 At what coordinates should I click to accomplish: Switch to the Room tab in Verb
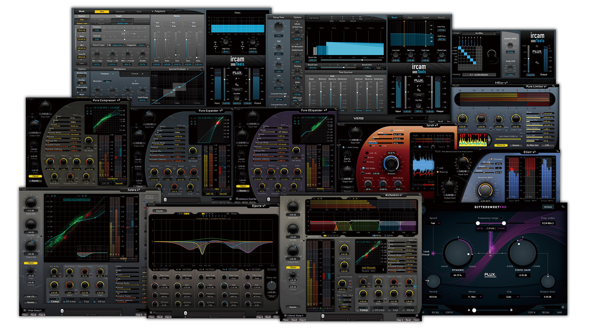[x=394, y=17]
